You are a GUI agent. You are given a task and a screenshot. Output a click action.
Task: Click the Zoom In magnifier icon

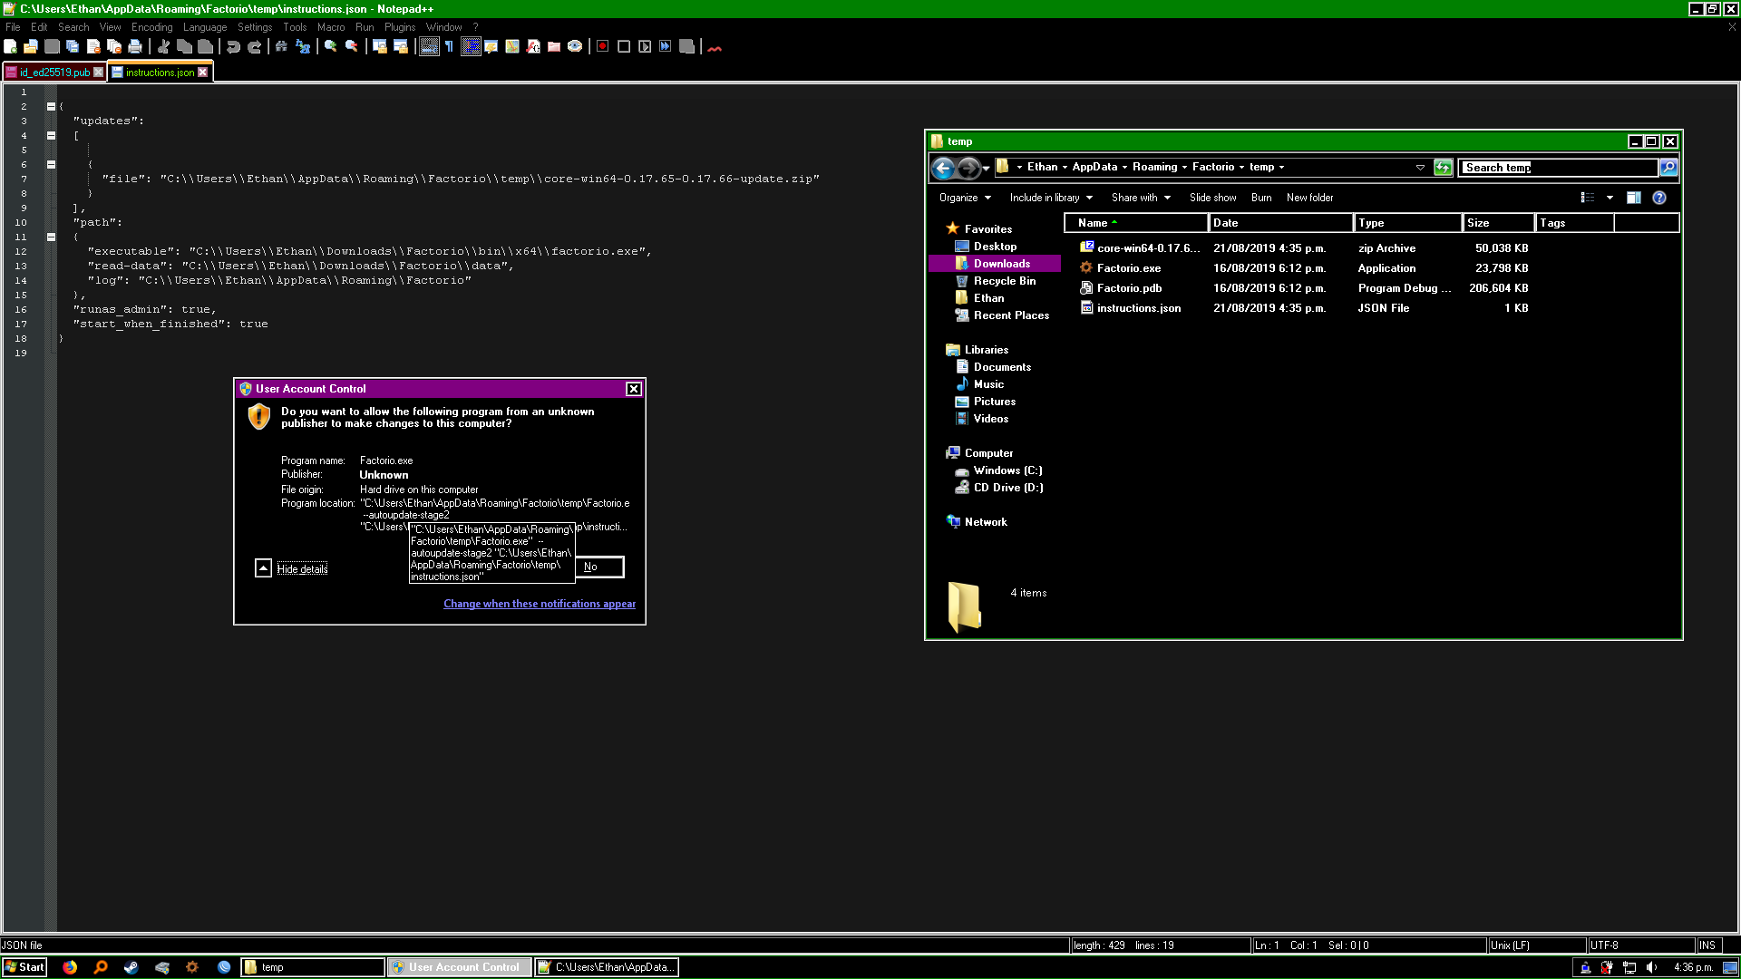pyautogui.click(x=331, y=46)
